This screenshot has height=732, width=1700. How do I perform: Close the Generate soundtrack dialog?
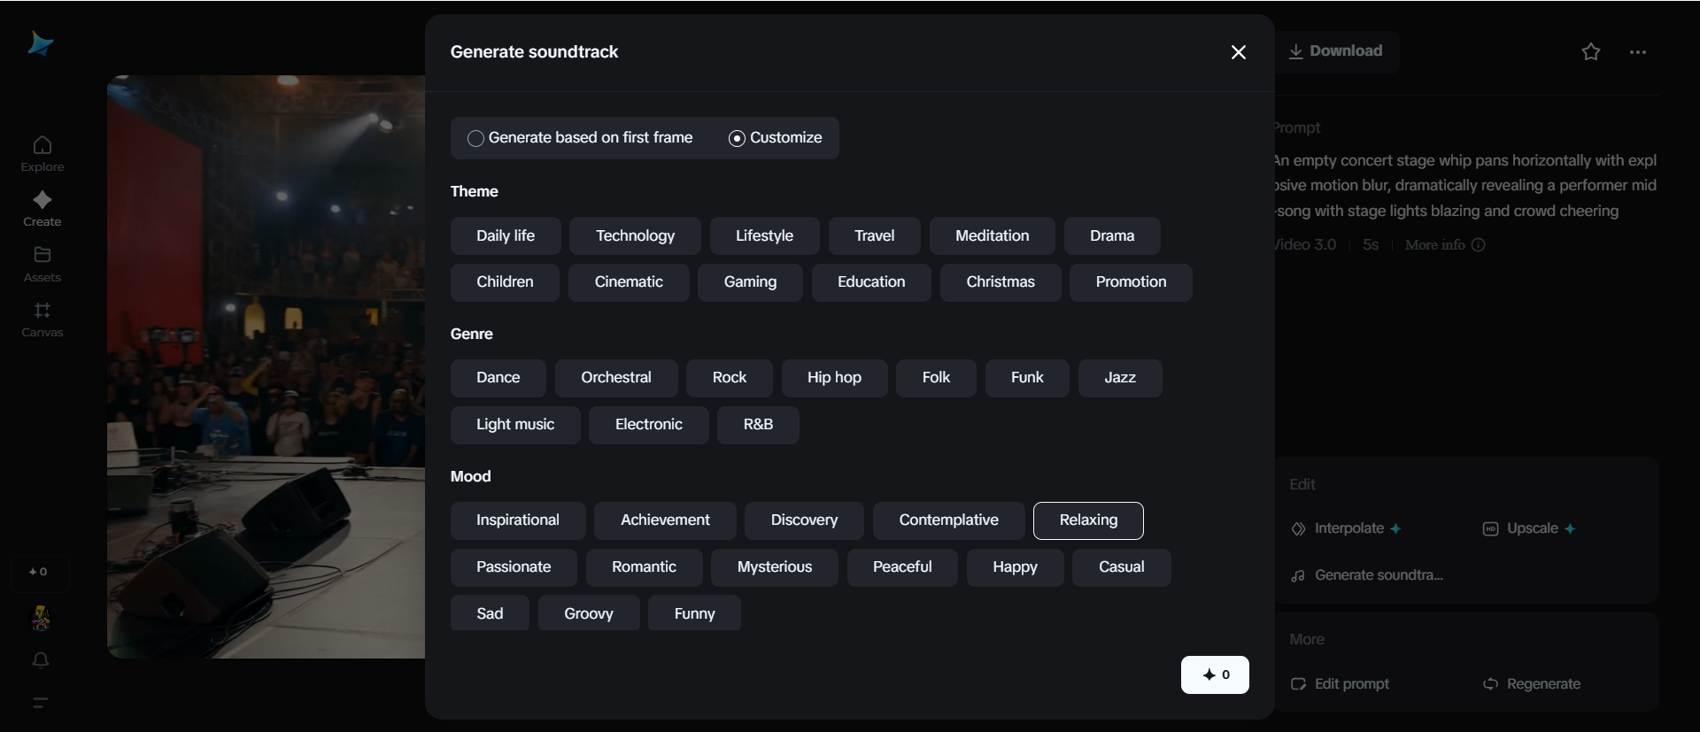1239,52
